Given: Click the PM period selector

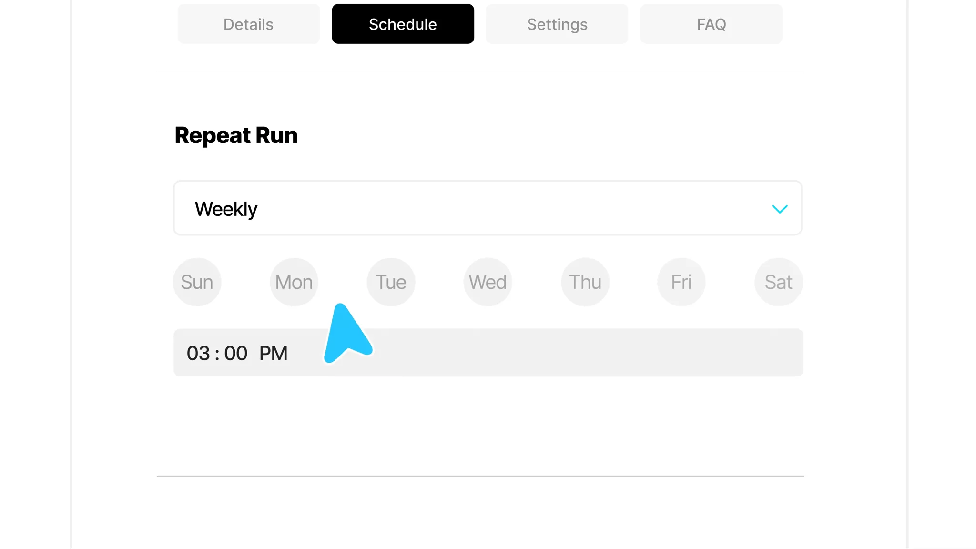Looking at the screenshot, I should 273,353.
